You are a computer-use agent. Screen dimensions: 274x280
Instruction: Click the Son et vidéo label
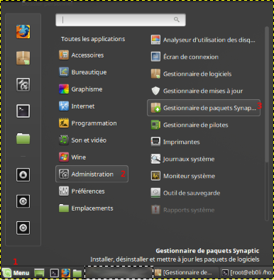point(89,140)
